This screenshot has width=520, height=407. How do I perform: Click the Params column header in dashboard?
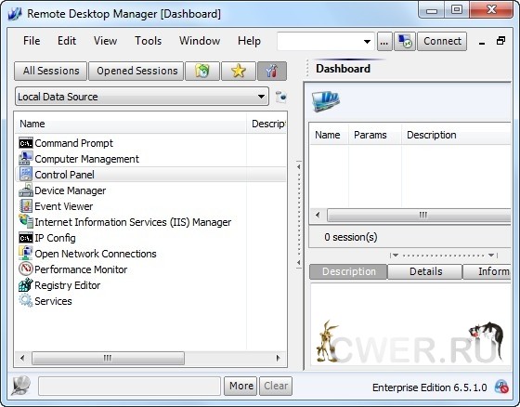click(375, 135)
